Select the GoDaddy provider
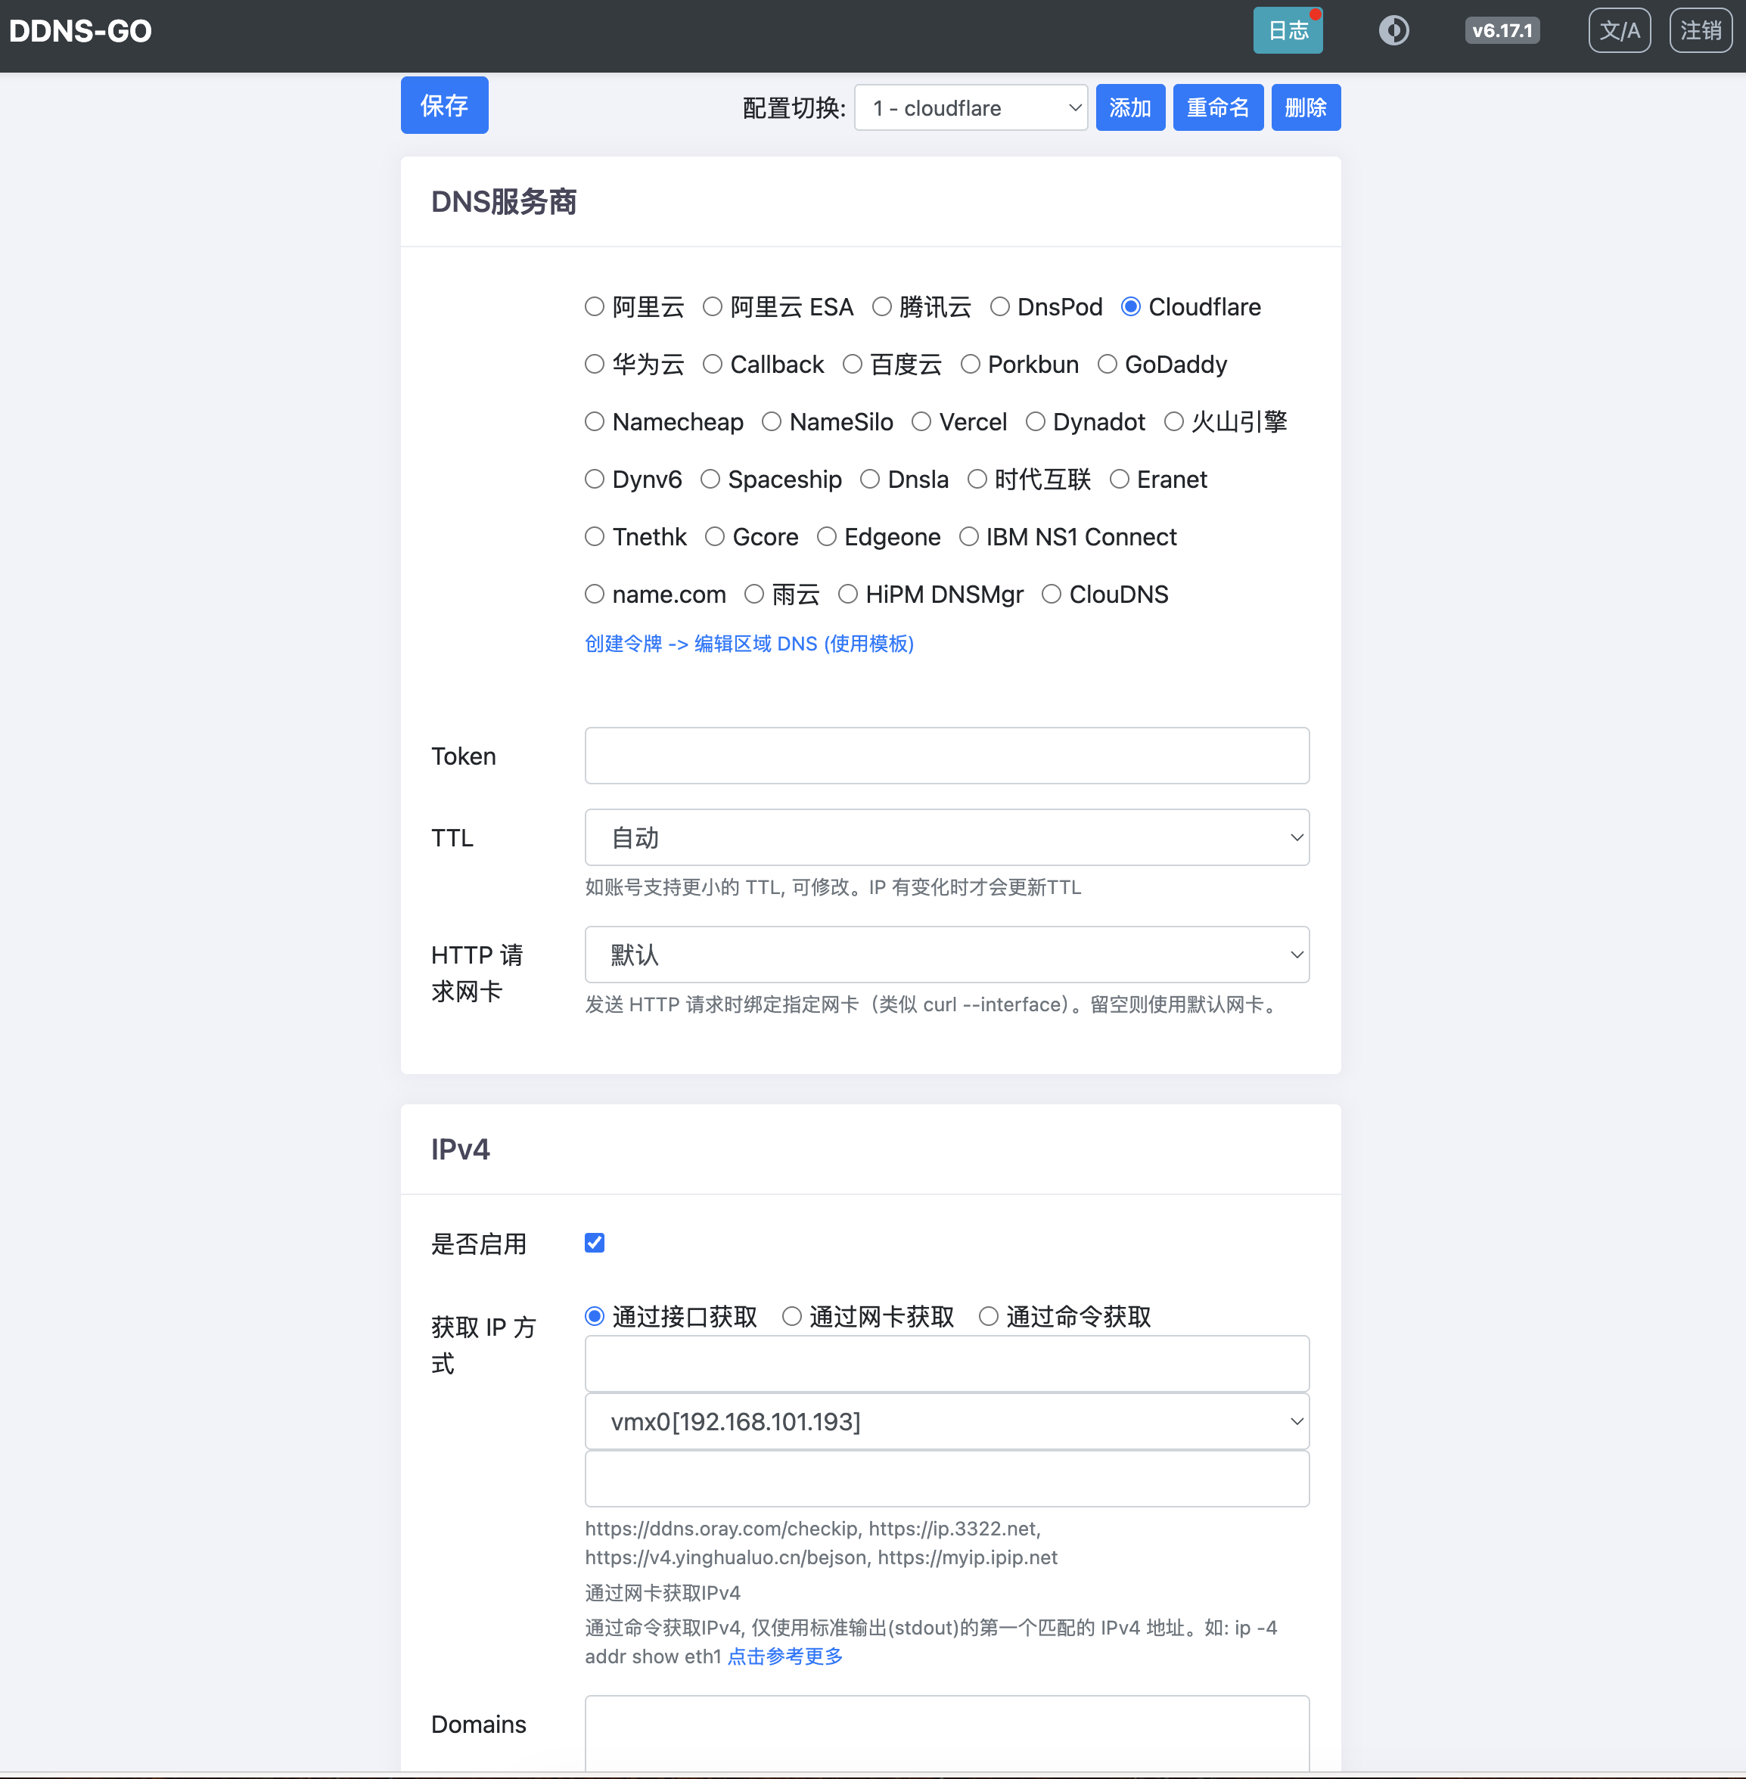This screenshot has height=1779, width=1746. tap(1107, 364)
